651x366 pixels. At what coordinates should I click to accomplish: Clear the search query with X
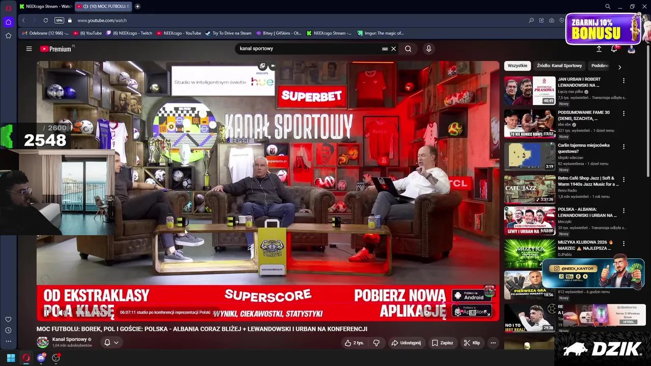coord(393,49)
